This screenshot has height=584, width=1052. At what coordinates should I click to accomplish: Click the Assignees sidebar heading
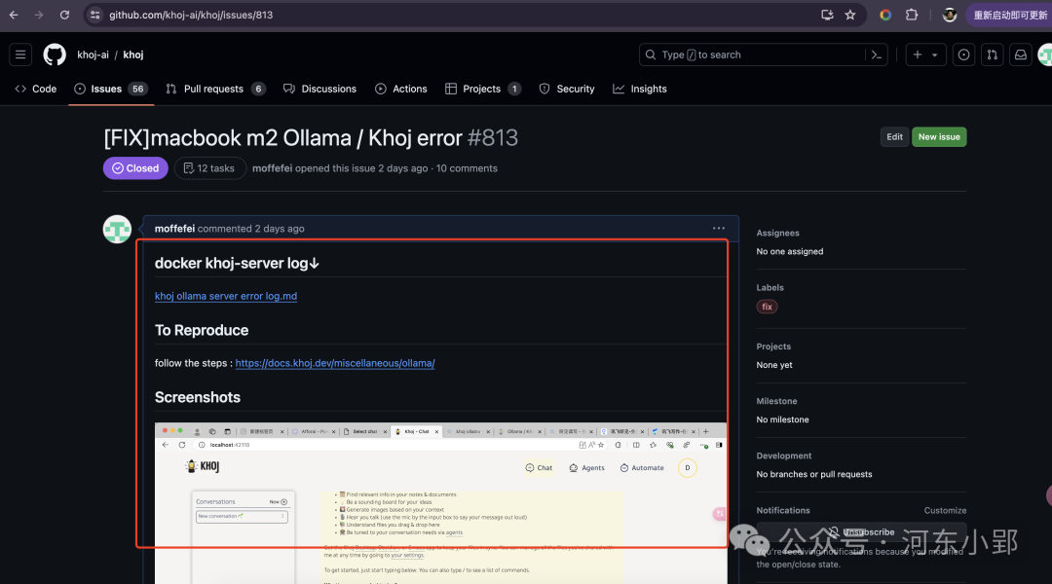[x=777, y=233]
